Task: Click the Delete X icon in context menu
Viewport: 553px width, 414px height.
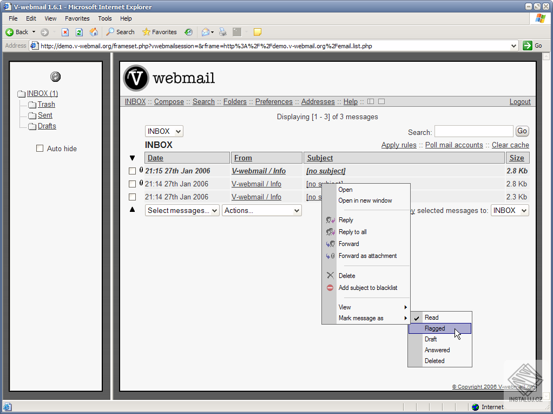Action: point(331,276)
